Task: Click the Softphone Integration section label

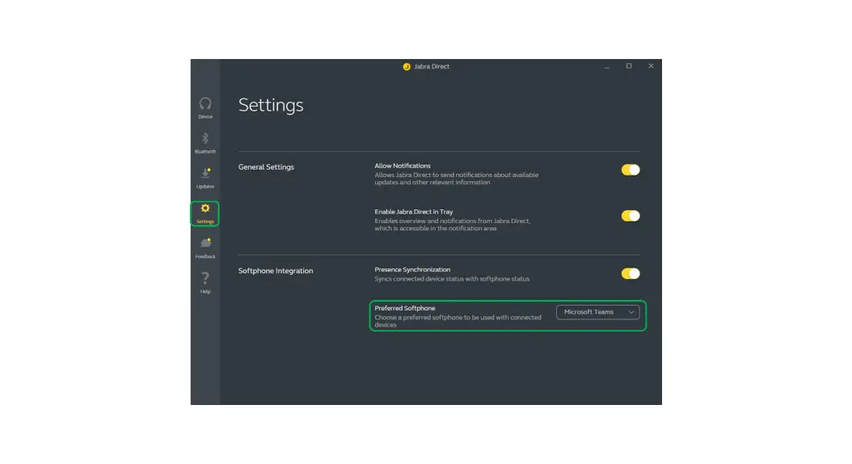Action: pyautogui.click(x=276, y=271)
